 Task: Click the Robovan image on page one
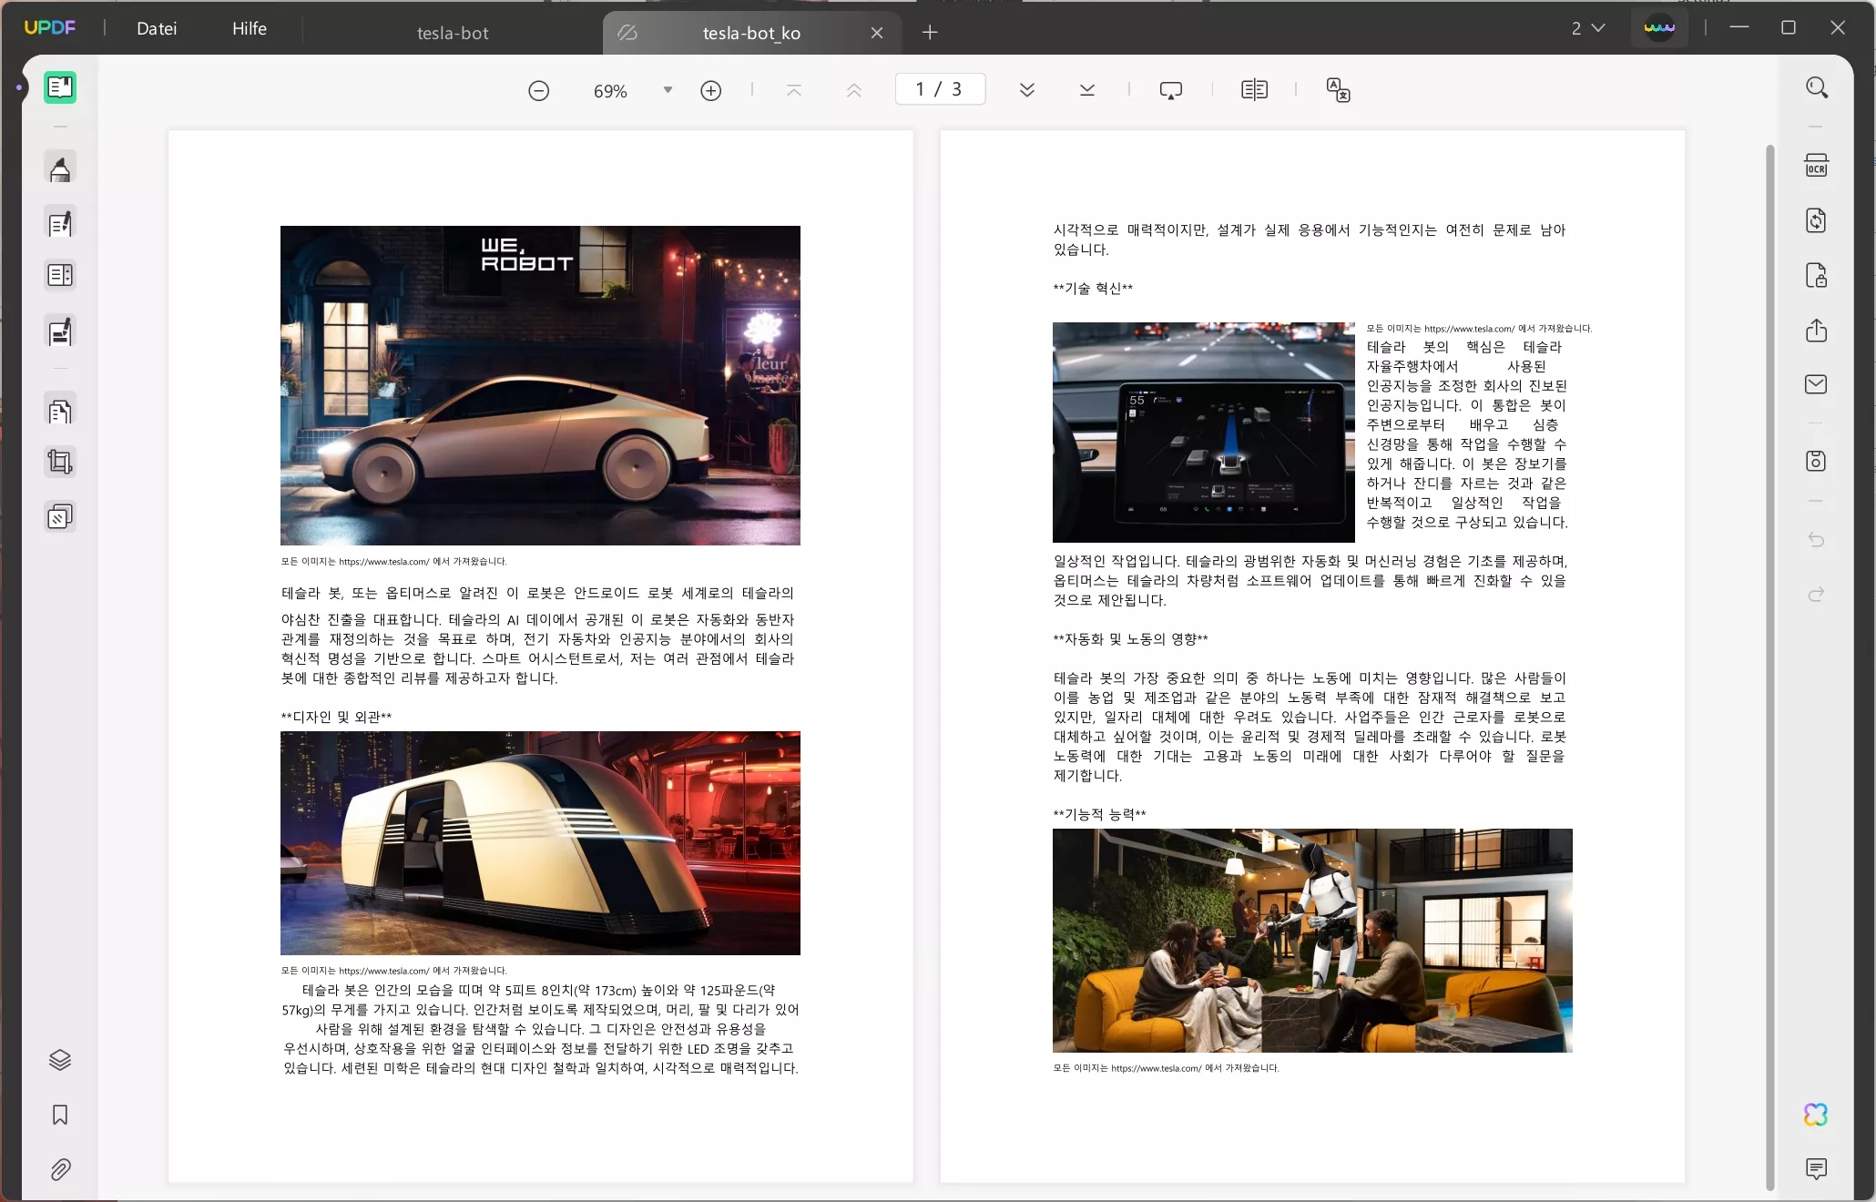tap(540, 843)
